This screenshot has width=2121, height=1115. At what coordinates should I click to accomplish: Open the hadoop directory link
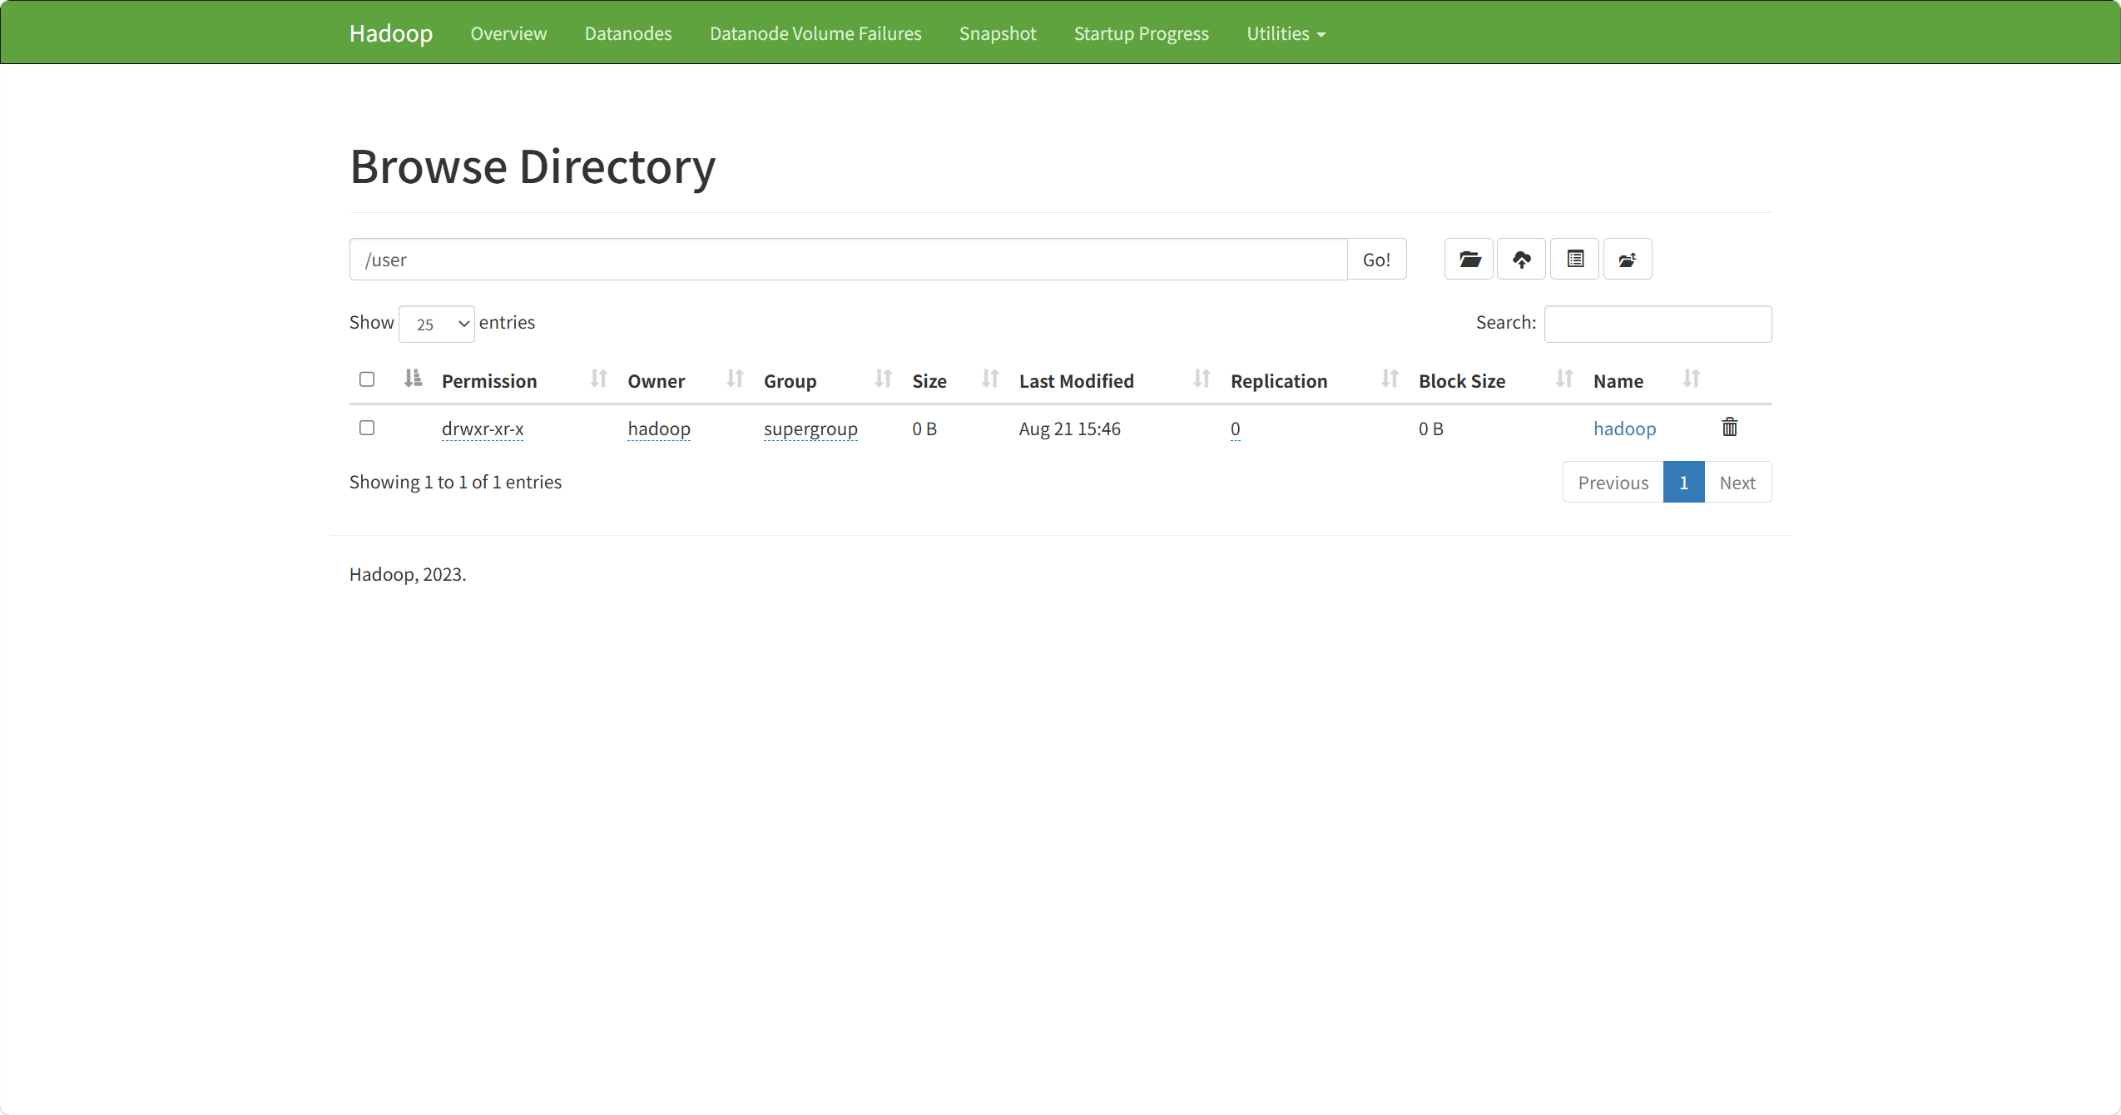pyautogui.click(x=1624, y=429)
